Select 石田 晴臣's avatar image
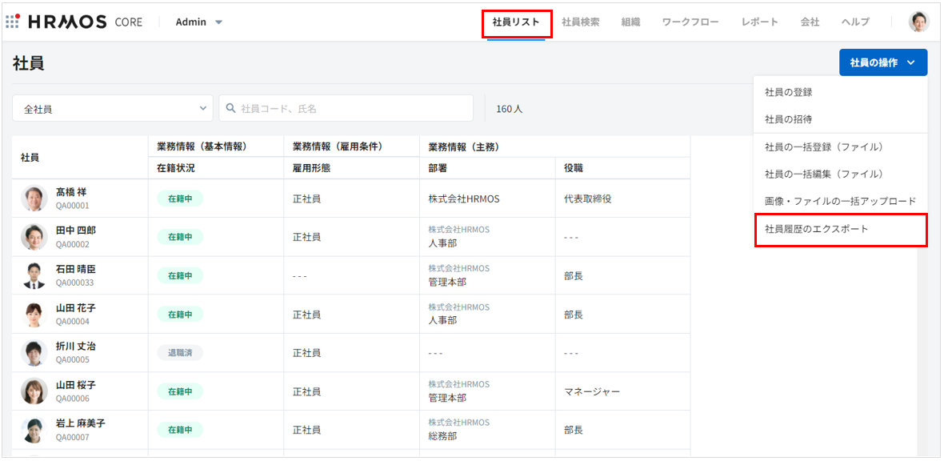The height and width of the screenshot is (461, 944). (x=34, y=275)
